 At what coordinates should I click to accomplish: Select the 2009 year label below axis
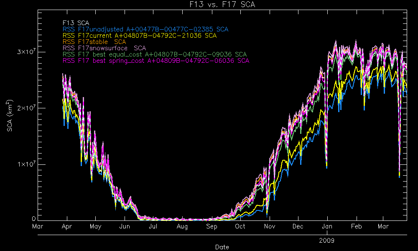[x=326, y=241]
